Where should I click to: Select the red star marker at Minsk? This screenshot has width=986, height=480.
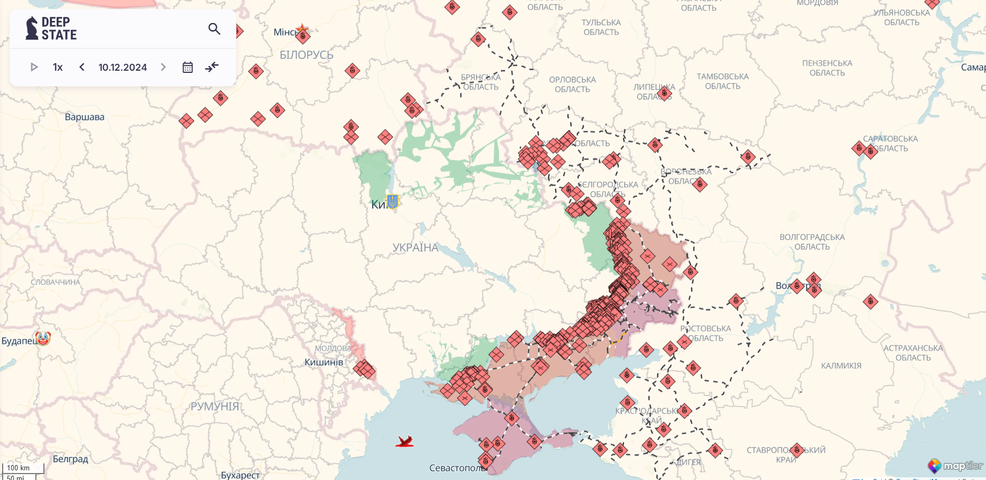[x=303, y=29]
